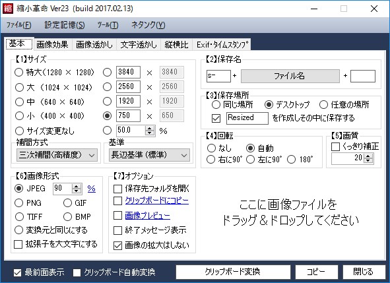Expand the 長辺基準 (標準) dropdown
The height and width of the screenshot is (283, 390).
[x=149, y=155]
